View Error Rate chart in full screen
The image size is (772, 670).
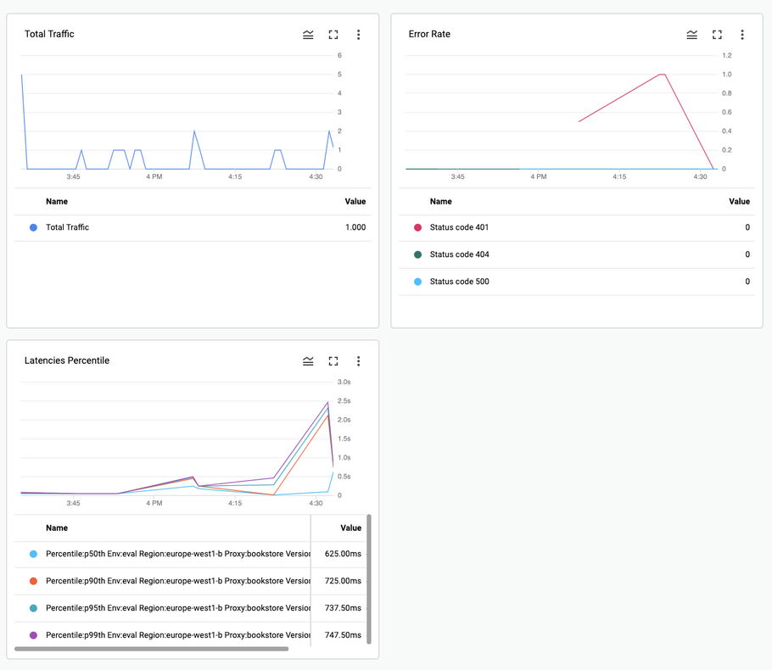click(717, 35)
